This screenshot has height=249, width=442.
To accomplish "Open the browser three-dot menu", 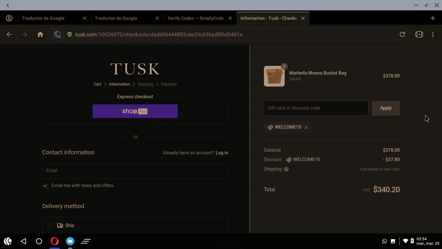I will (433, 34).
